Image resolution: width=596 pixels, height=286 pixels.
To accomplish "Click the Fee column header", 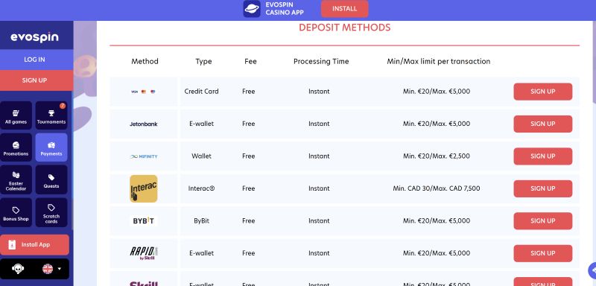I will point(250,61).
